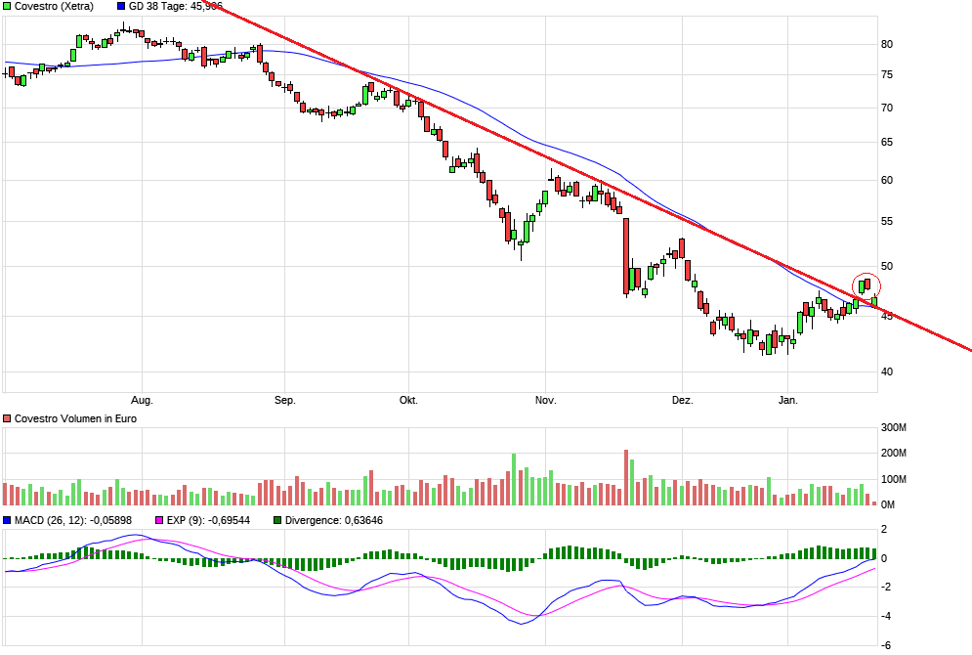Viewport: 972px width, 655px height.
Task: Click the -4 MACD axis label
Action: click(x=885, y=616)
